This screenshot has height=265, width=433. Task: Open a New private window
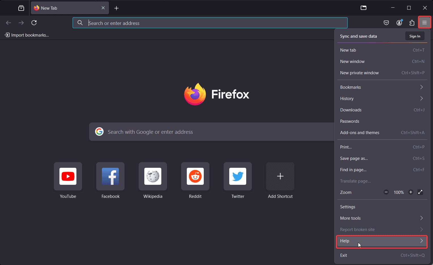(382, 73)
